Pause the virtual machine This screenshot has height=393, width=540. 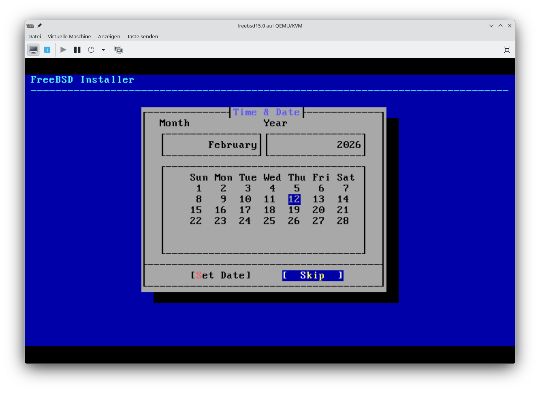click(77, 50)
